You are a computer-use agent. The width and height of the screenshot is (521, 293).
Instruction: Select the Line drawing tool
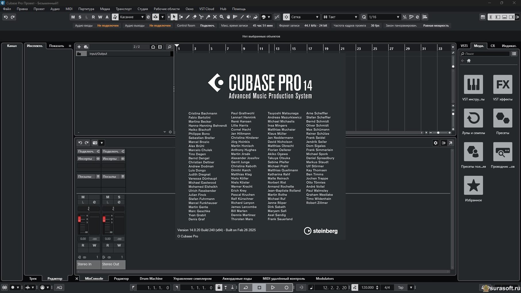tap(242, 17)
